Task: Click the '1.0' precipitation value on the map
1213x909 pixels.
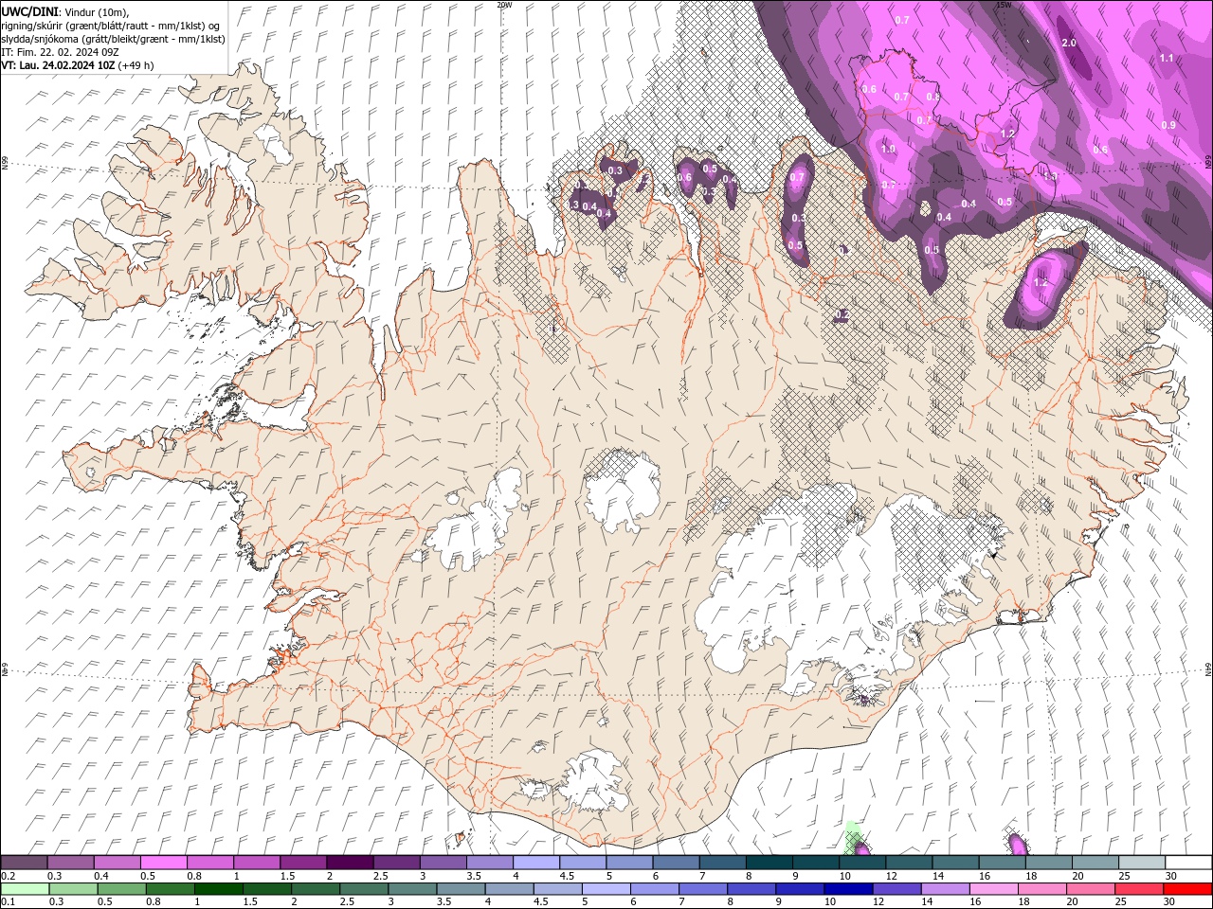Action: tap(888, 149)
